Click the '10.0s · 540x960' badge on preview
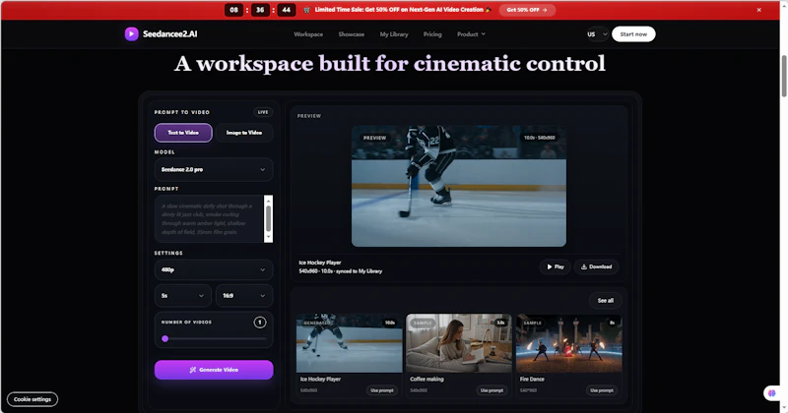788x413 pixels. (539, 138)
